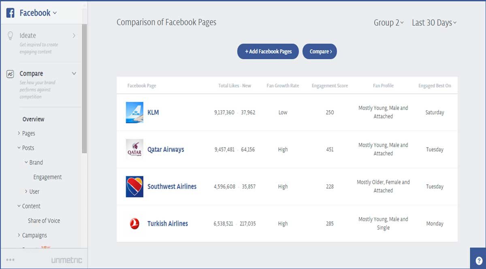Sort by Engagement Score column

point(330,86)
